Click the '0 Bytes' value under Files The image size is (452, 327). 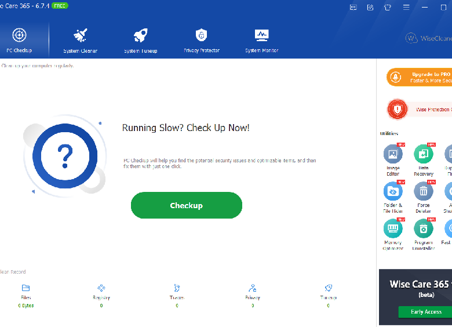pyautogui.click(x=26, y=306)
